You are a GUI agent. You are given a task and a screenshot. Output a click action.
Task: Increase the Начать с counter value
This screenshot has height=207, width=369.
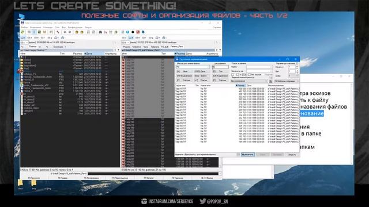tap(297, 66)
